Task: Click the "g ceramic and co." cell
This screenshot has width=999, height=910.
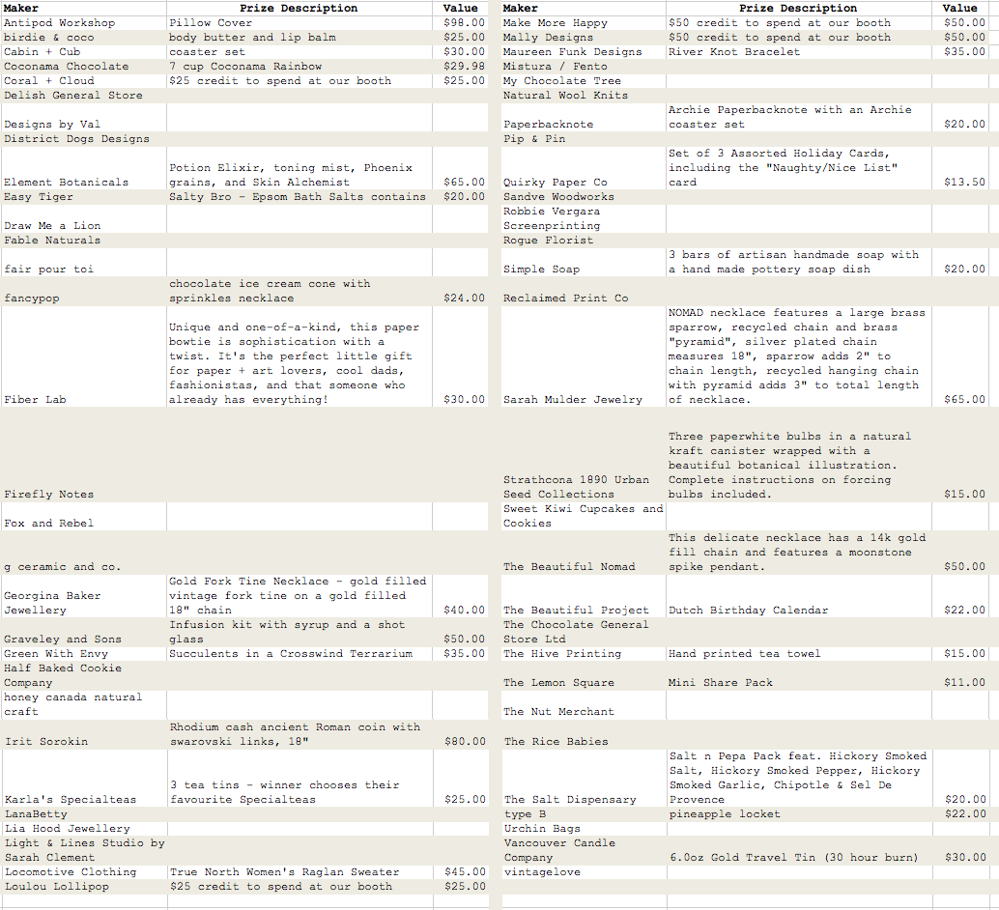Action: (83, 553)
